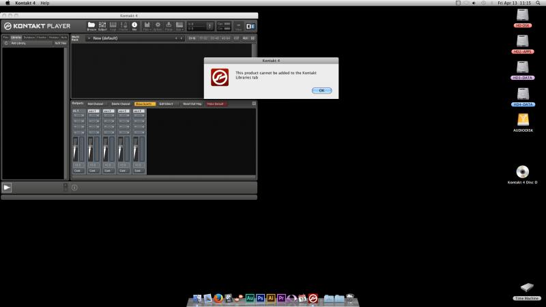Click the Instr Nav button
Image resolution: width=546 pixels, height=307 pixels.
tap(61, 43)
